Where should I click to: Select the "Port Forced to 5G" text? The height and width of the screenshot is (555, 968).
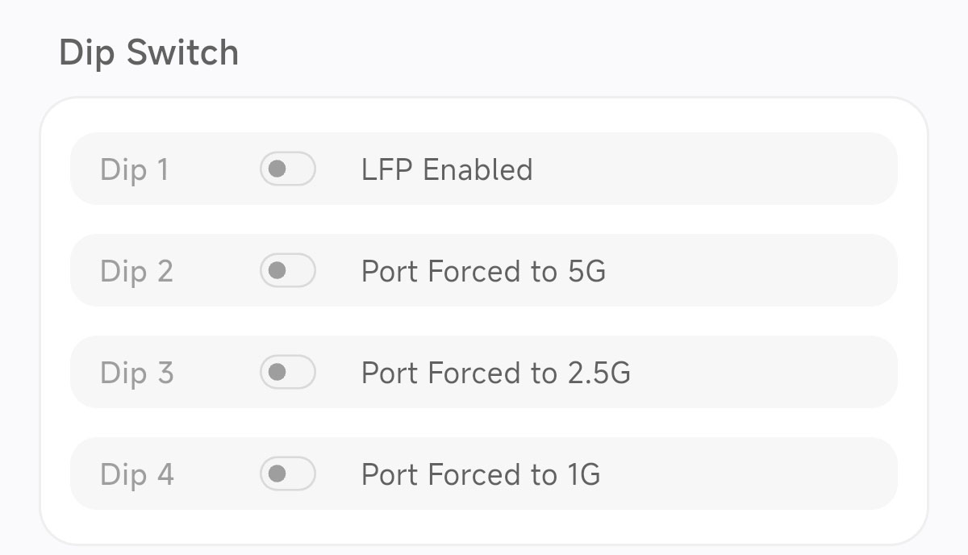(x=483, y=272)
